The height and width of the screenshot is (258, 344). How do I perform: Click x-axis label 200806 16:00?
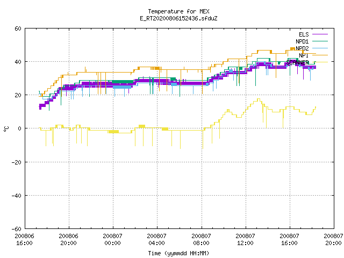24,239
